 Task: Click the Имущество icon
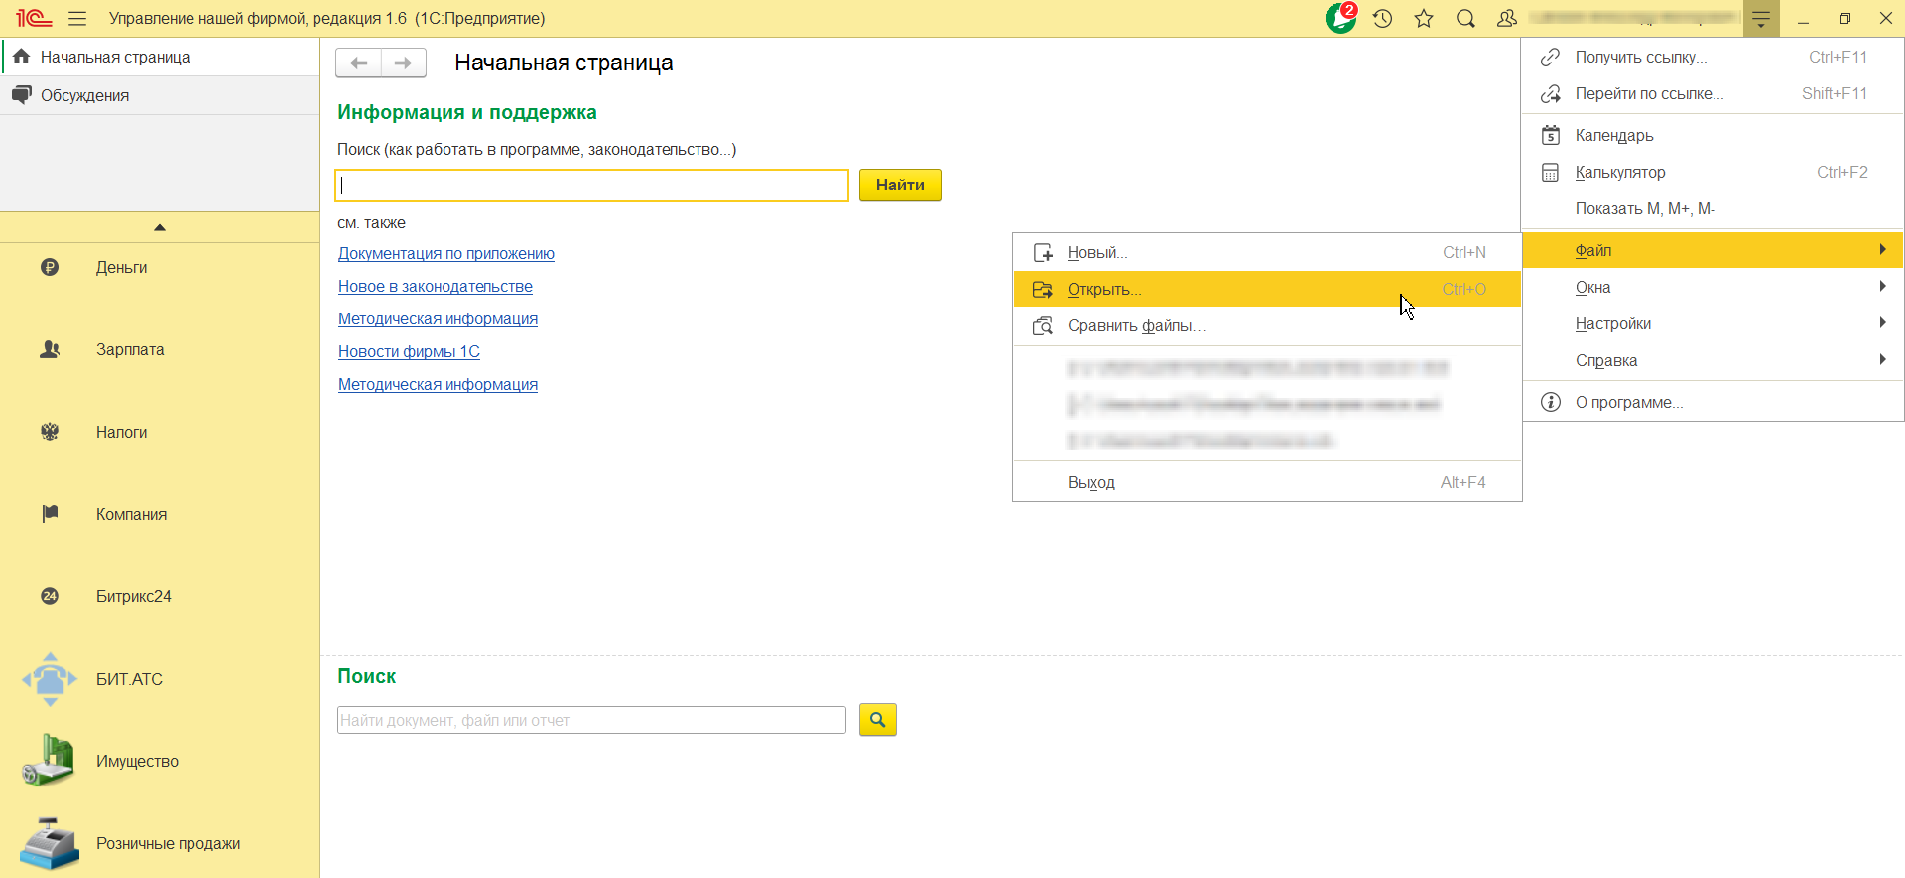tap(50, 761)
